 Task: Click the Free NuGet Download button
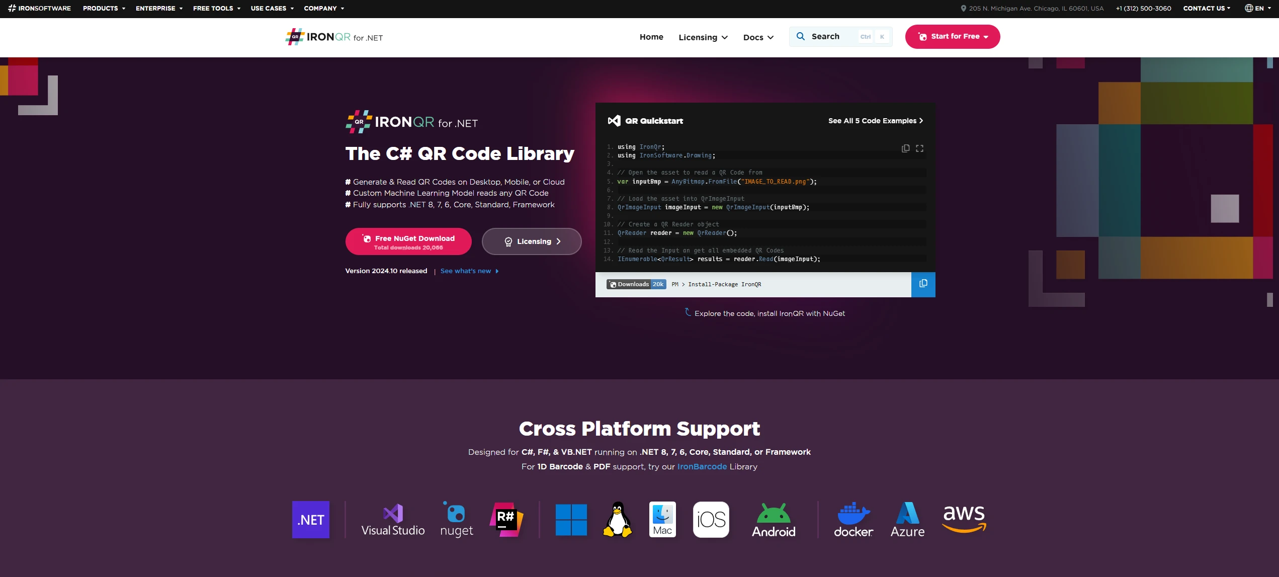408,241
